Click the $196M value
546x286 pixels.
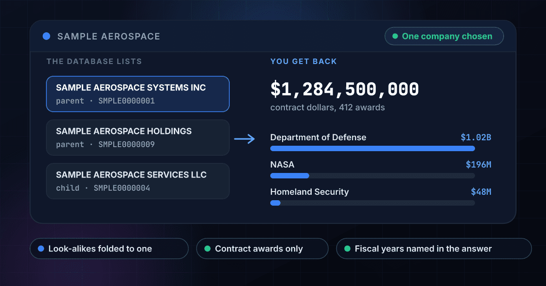tap(479, 164)
